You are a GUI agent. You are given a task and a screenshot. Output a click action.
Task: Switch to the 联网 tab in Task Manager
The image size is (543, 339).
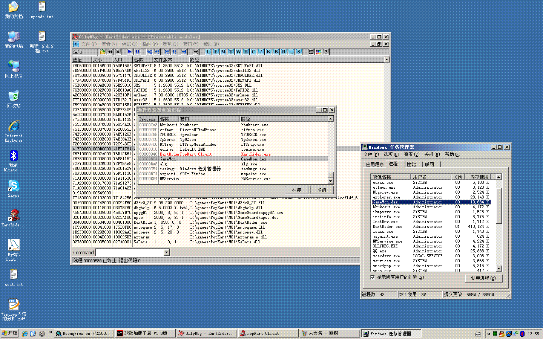pos(429,164)
